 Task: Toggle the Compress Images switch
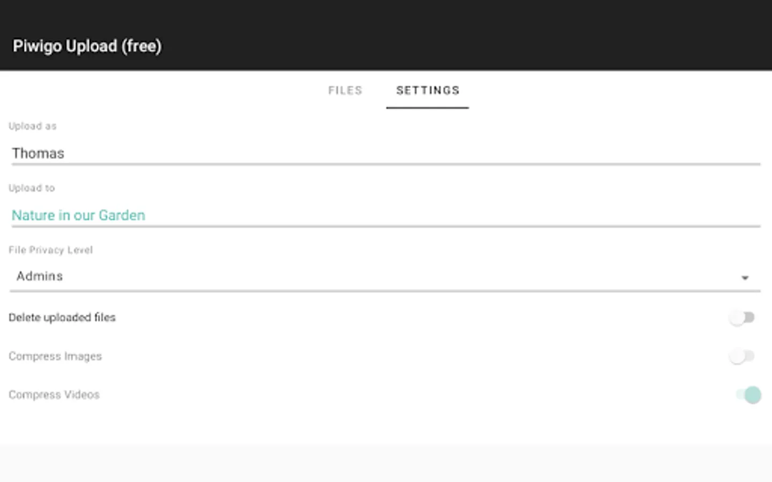[x=742, y=356]
